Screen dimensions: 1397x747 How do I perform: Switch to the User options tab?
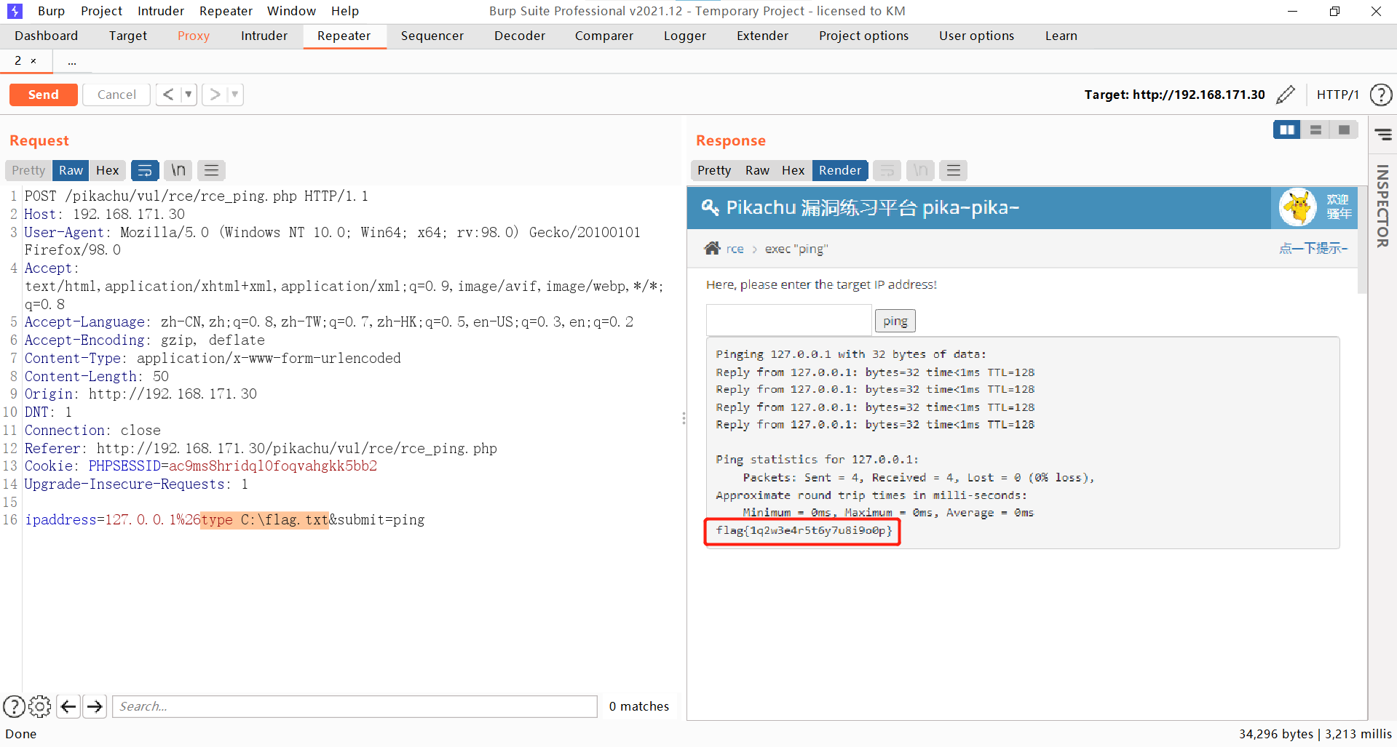pyautogui.click(x=976, y=36)
